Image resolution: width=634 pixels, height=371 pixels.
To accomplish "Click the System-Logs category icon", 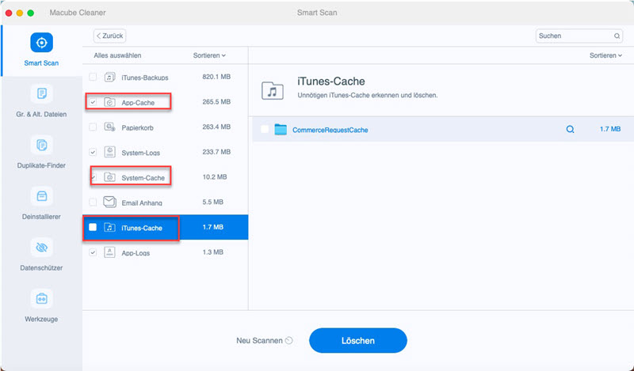I will [x=109, y=152].
